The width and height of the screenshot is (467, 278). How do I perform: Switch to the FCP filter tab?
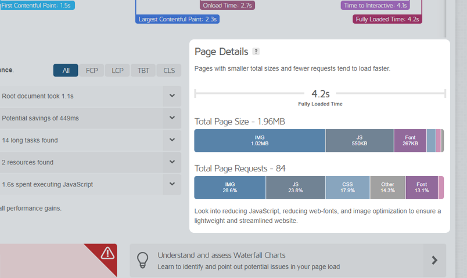coord(92,71)
